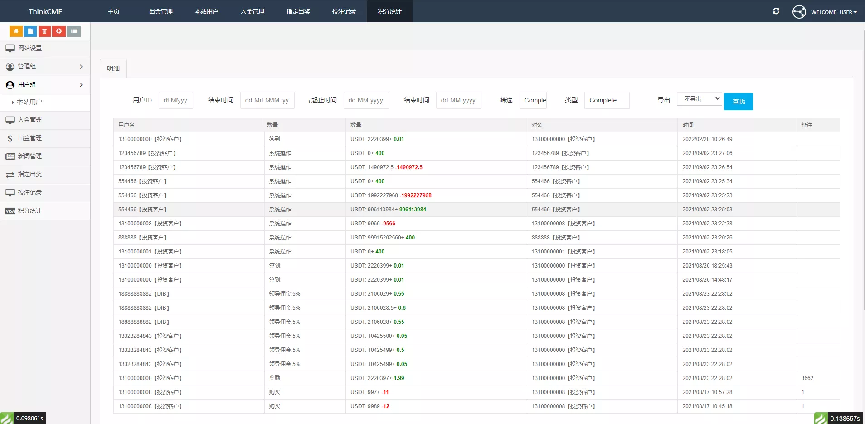
Task: Click the orange home shortcut icon
Action: pos(16,31)
